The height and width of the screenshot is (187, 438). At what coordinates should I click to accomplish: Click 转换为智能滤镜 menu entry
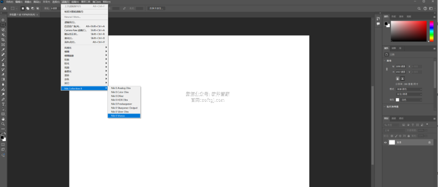[x=84, y=12]
